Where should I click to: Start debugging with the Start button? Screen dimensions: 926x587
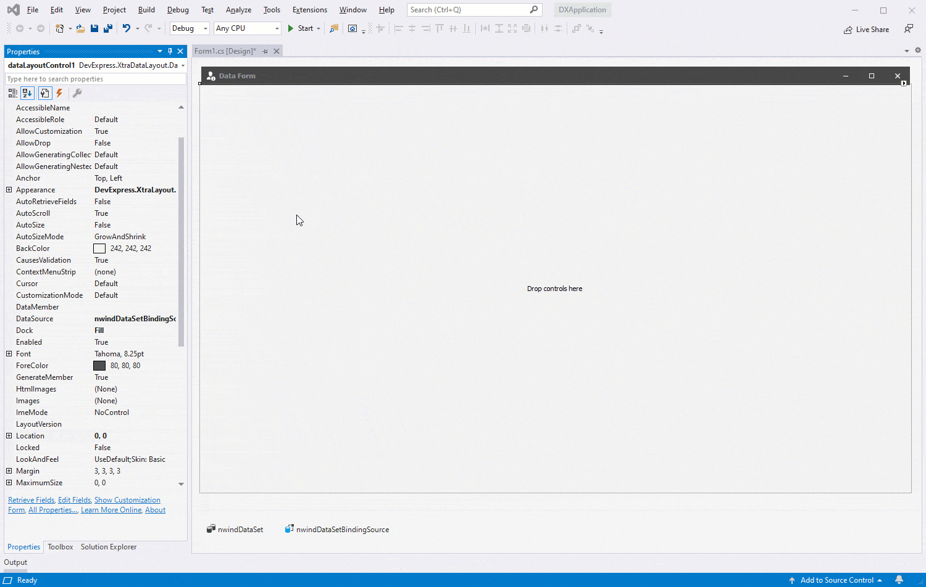(x=301, y=28)
